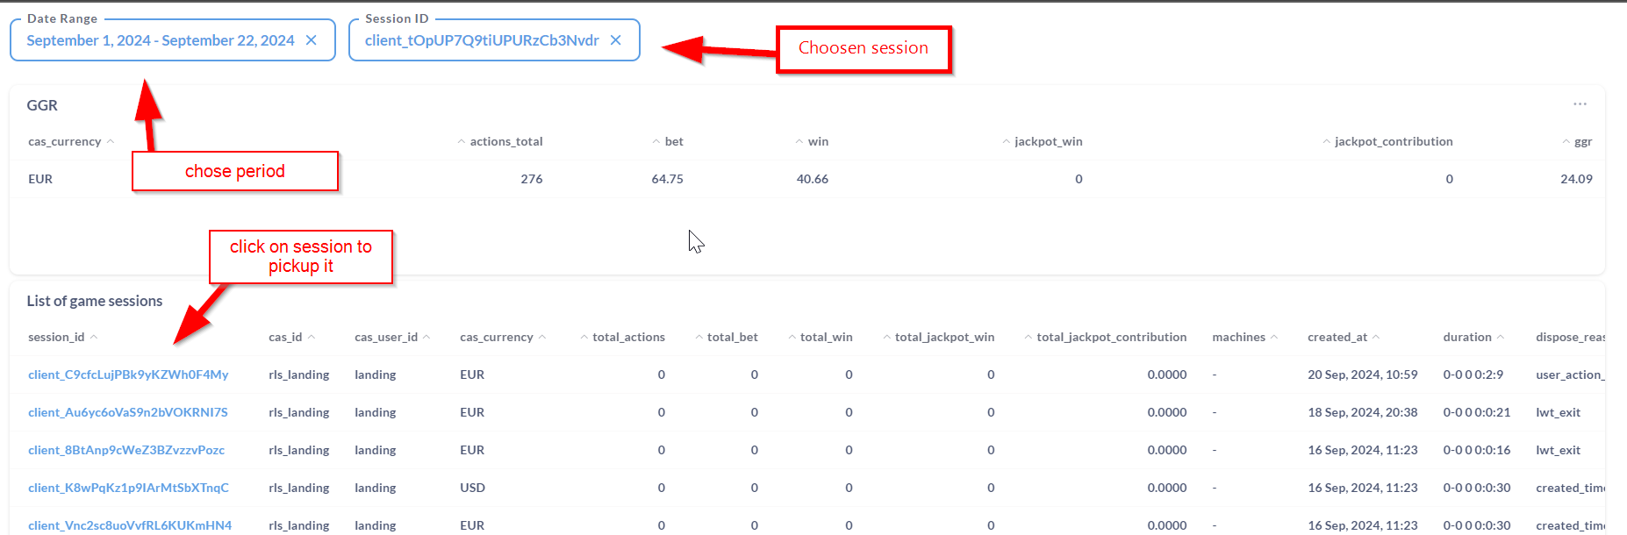This screenshot has height=535, width=1627.
Task: Remove the Session ID filter with X
Action: tap(616, 40)
